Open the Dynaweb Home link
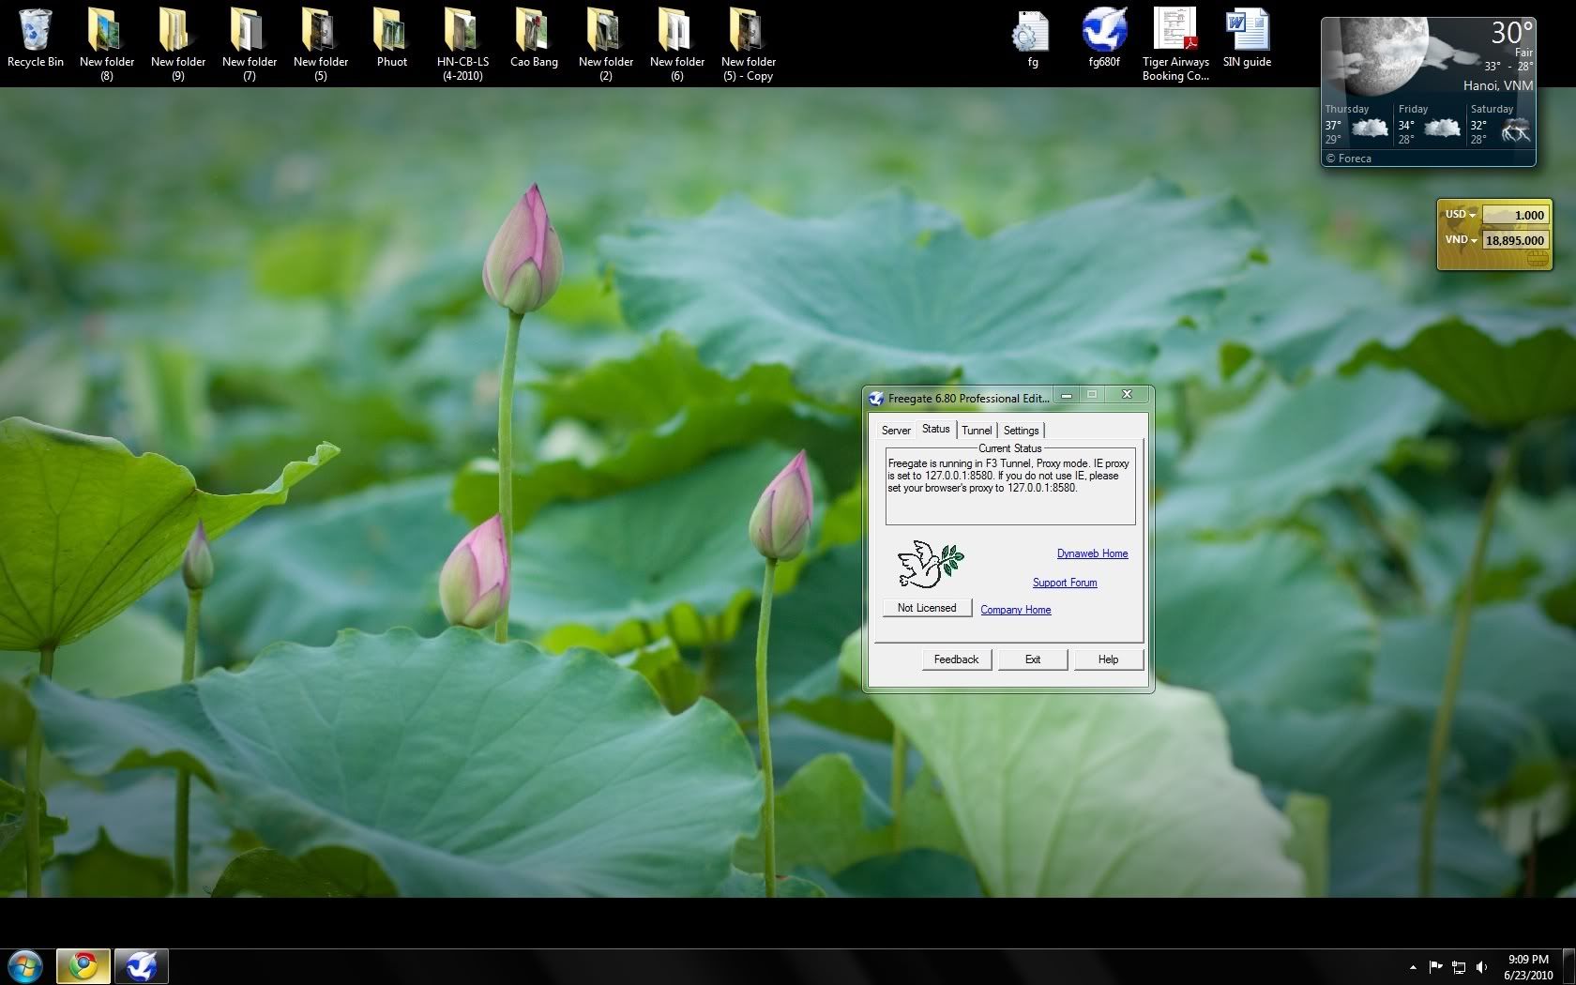The image size is (1576, 985). pos(1092,553)
